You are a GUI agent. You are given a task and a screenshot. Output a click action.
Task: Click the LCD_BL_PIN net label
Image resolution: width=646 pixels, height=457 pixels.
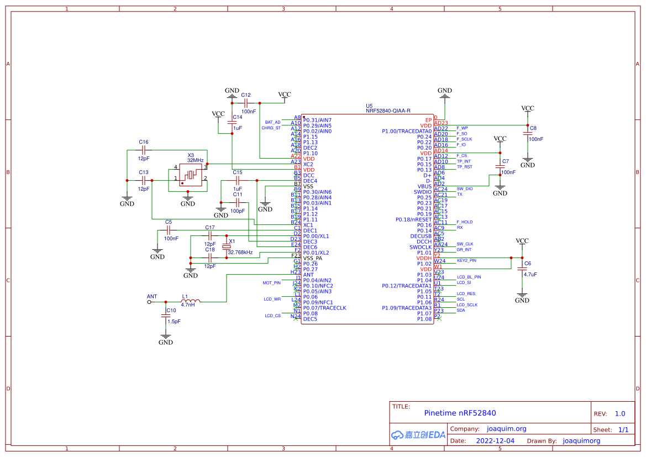[469, 277]
